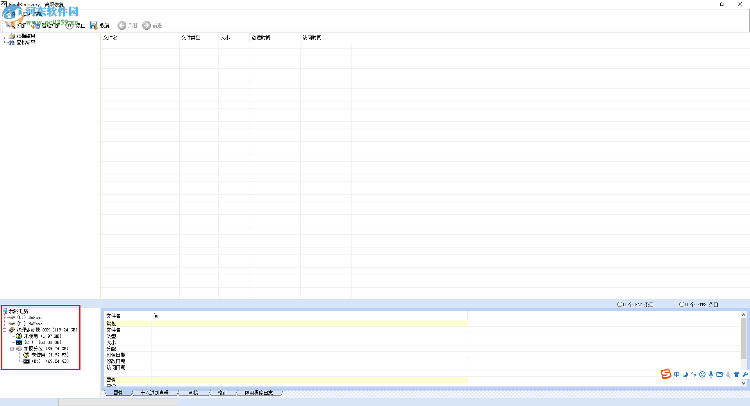This screenshot has width=750, height=406.
Task: Click the 创建日期 property row
Action: coord(286,355)
